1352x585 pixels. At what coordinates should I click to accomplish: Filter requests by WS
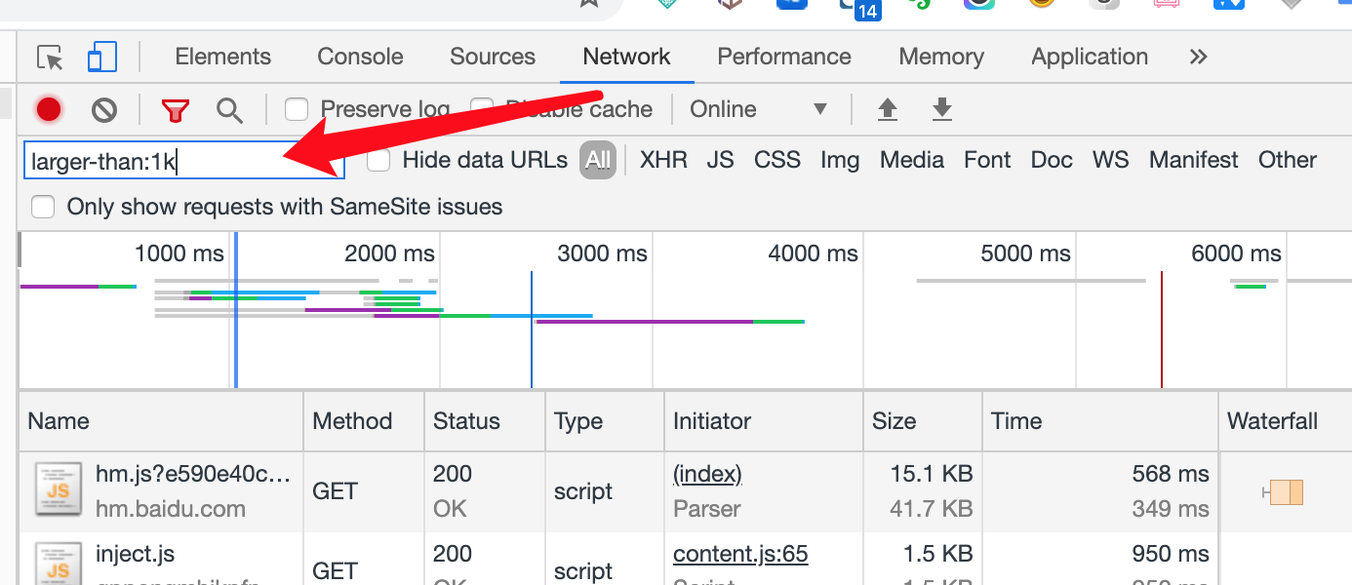(1111, 160)
